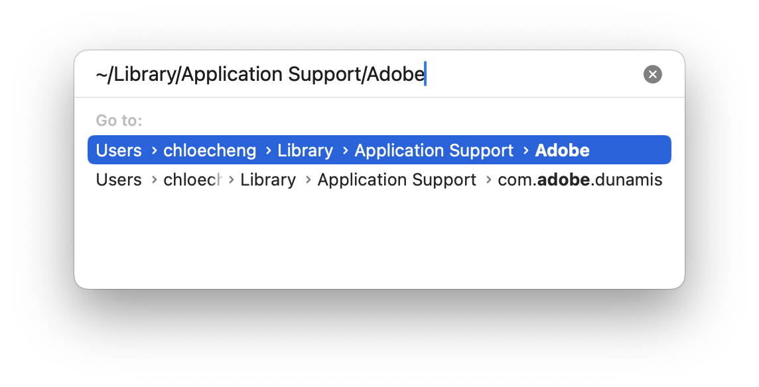Click the bold Adobe segment
Viewport: 759px width, 387px height.
562,150
